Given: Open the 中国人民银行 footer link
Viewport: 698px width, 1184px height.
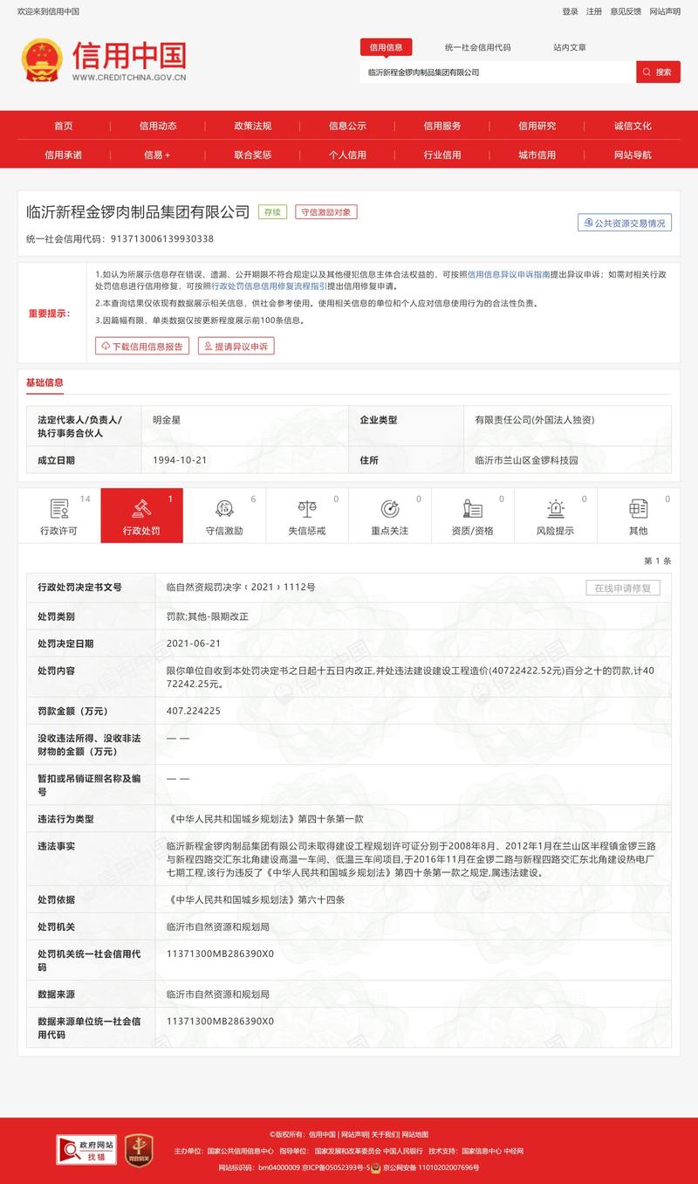Looking at the screenshot, I should click(x=403, y=1151).
